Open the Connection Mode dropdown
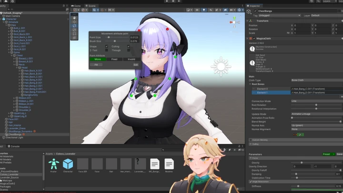Image resolution: width=343 pixels, height=193 pixels. point(317,101)
